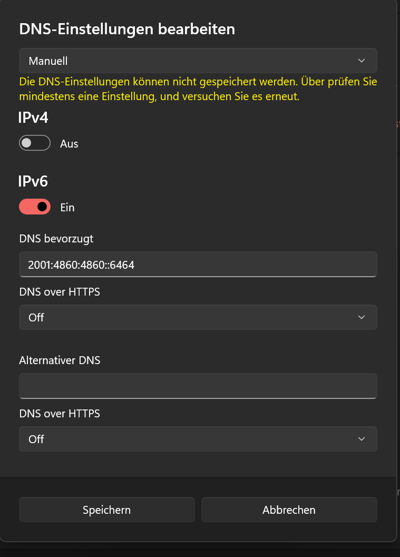The width and height of the screenshot is (400, 557).
Task: Open DNS over HTTPS dropdown under DNS bevorzugt
Action: click(198, 317)
